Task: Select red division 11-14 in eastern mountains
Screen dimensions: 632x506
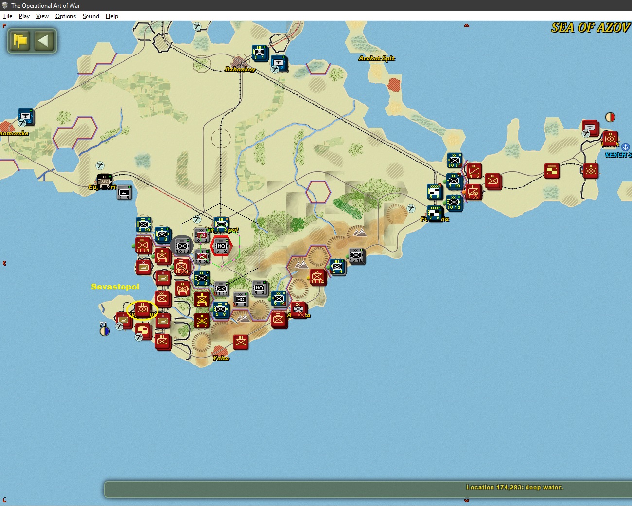Action: 317,277
